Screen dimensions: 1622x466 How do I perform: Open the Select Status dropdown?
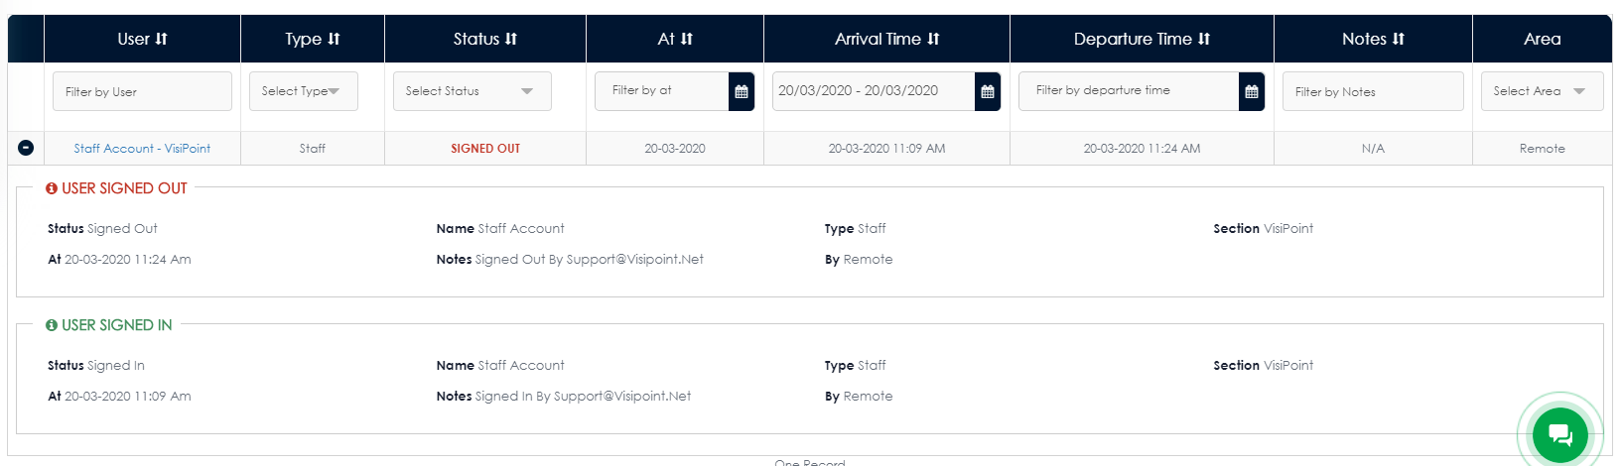[x=472, y=91]
